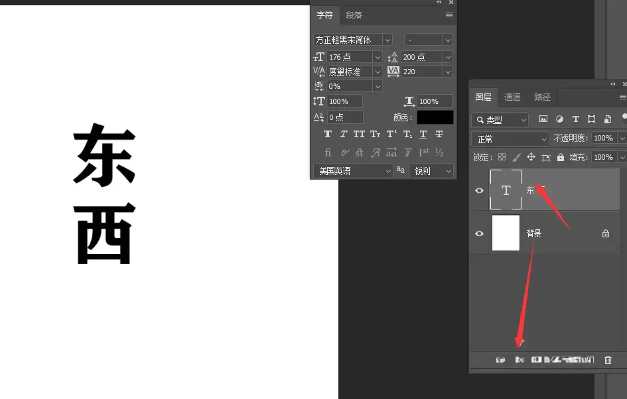This screenshot has width=627, height=399.
Task: Select the 背景 layer thumbnail
Action: pos(506,233)
